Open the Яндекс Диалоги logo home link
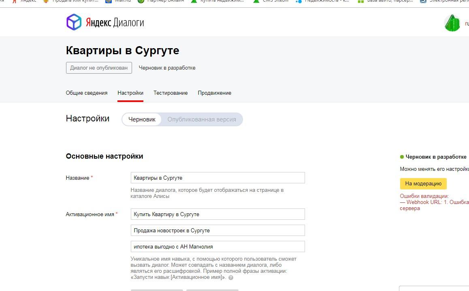 click(105, 22)
